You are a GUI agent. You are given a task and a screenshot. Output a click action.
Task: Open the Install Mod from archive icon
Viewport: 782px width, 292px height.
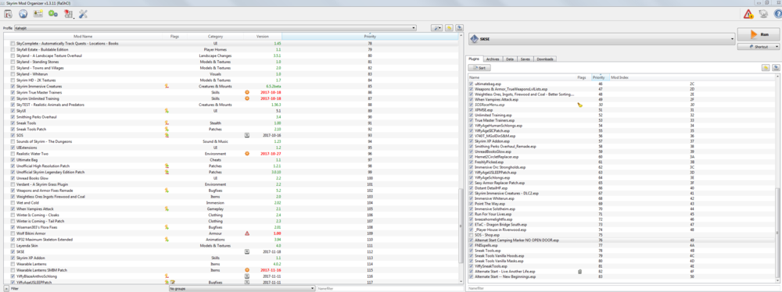tap(8, 13)
